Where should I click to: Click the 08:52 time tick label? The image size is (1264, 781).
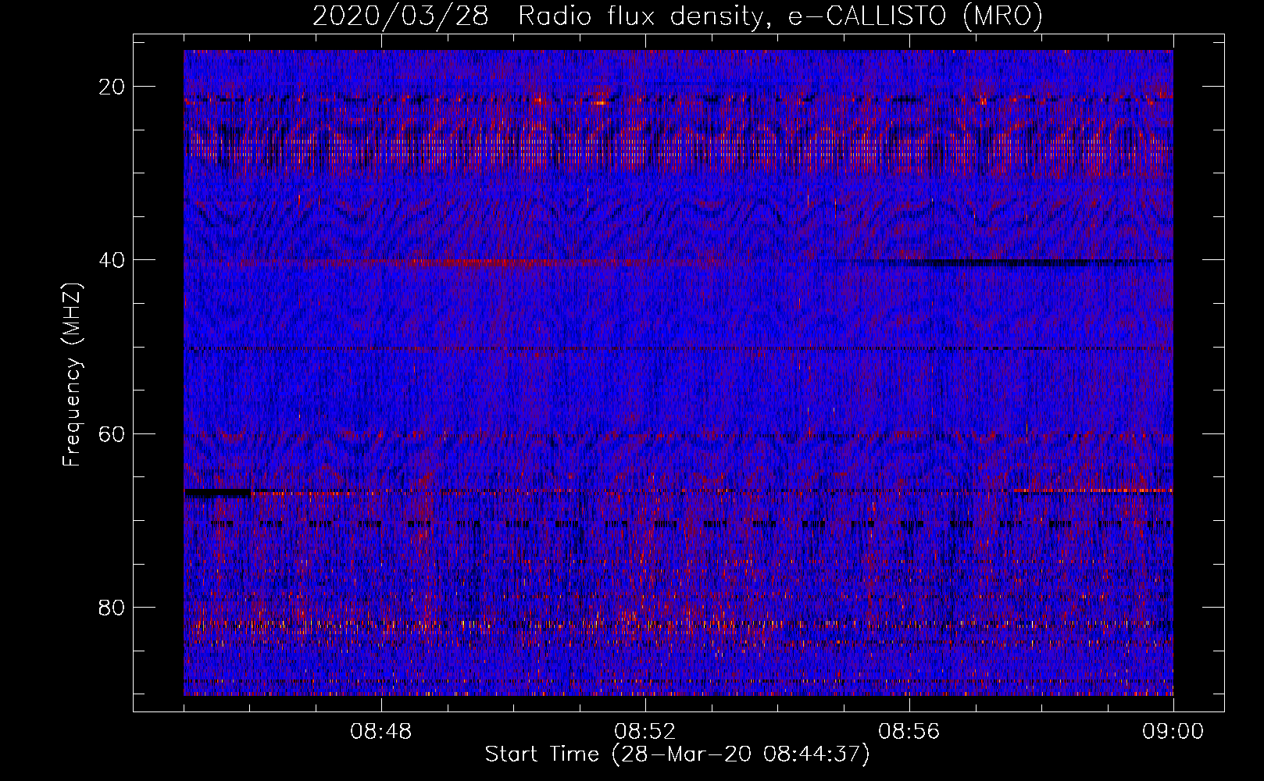(x=645, y=732)
